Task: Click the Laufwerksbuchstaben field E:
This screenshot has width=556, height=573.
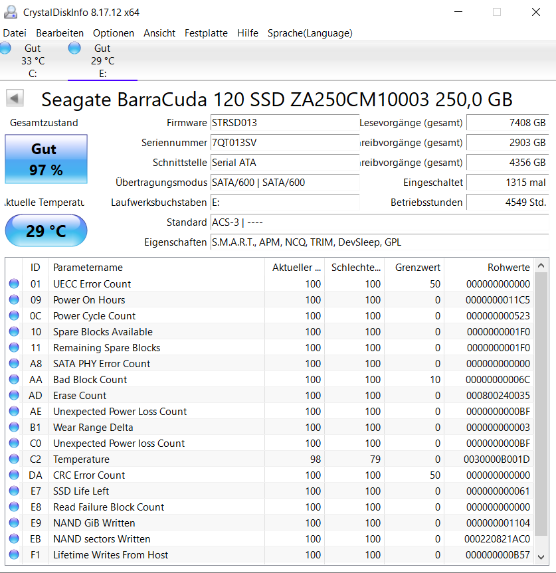Action: tap(285, 203)
